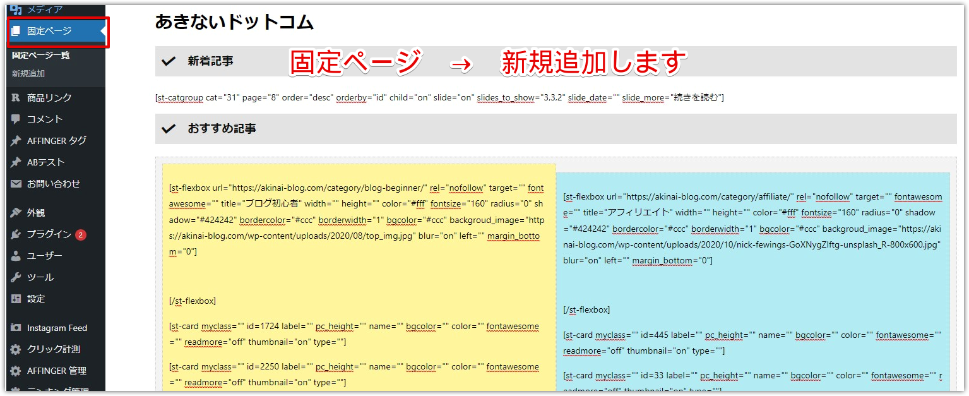The width and height of the screenshot is (969, 396).
Task: Click the Instagram Feed camera icon
Action: 16,328
